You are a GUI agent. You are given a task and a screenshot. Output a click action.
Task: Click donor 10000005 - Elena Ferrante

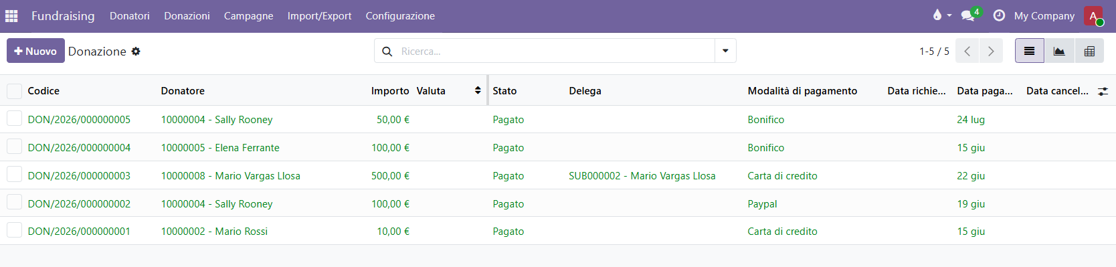click(x=220, y=147)
